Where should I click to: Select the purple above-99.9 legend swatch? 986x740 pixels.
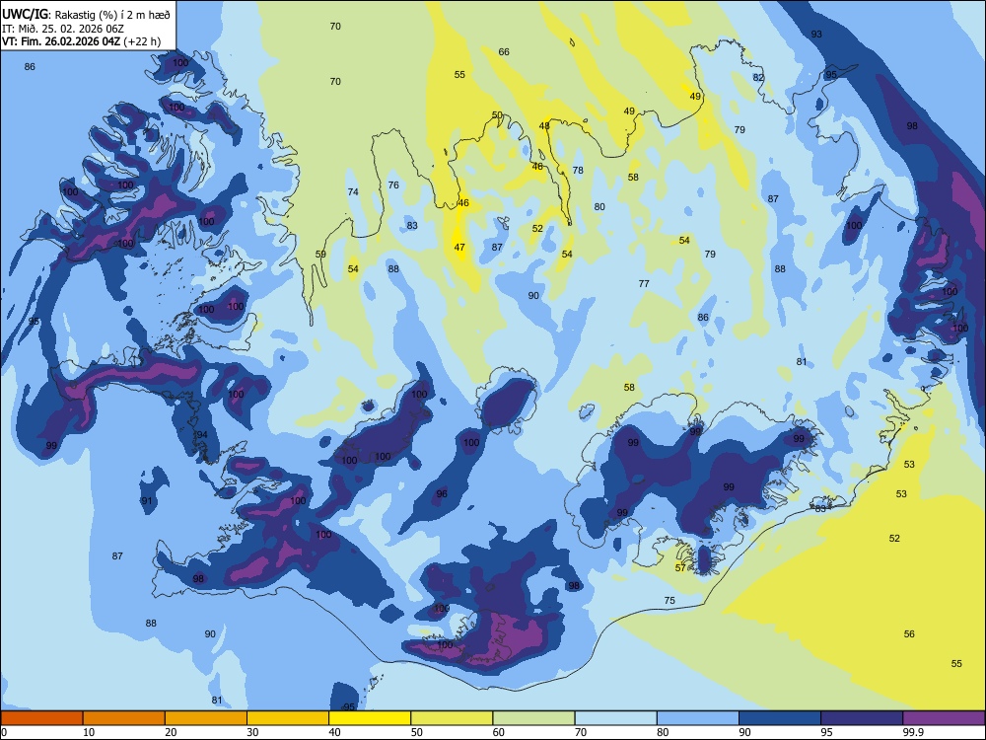tap(944, 718)
